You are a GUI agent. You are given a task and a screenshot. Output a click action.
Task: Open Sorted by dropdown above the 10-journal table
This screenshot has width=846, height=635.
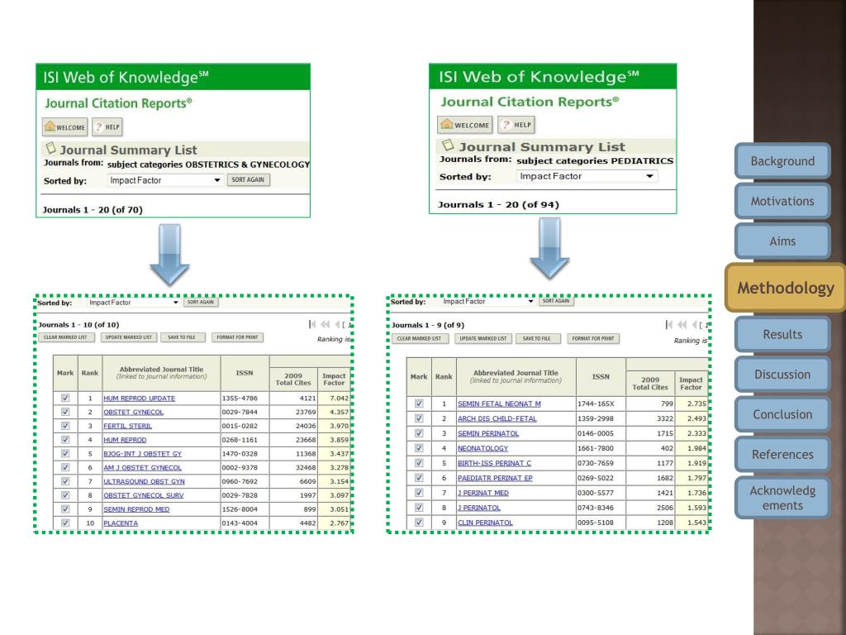133,303
